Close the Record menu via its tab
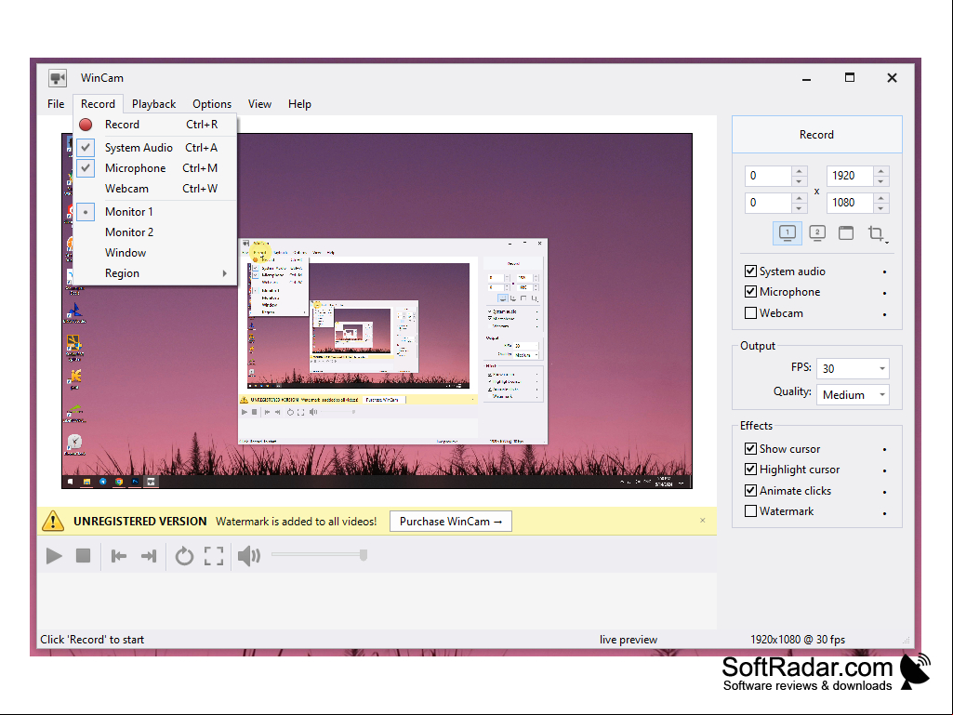 click(98, 104)
